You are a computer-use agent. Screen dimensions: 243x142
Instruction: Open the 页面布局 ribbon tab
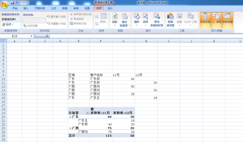[x=40, y=8]
